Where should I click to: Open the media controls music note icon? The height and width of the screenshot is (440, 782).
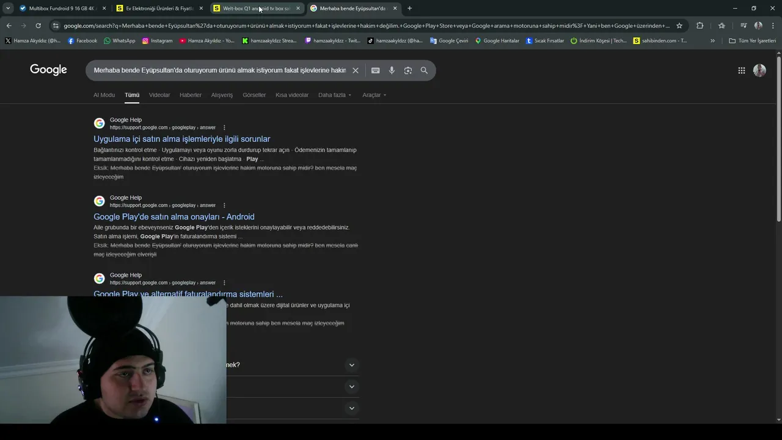pyautogui.click(x=743, y=26)
